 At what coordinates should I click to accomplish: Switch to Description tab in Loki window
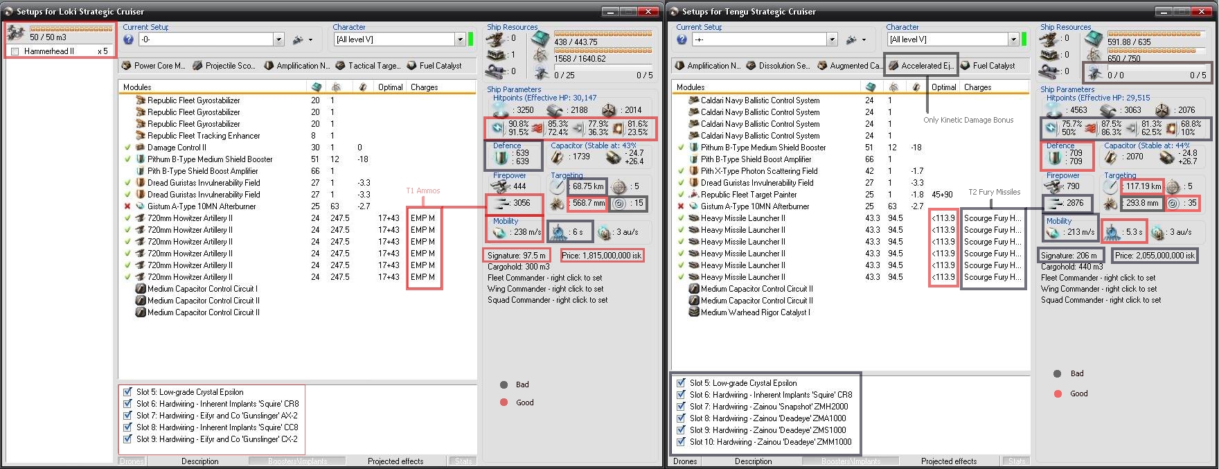click(x=199, y=461)
